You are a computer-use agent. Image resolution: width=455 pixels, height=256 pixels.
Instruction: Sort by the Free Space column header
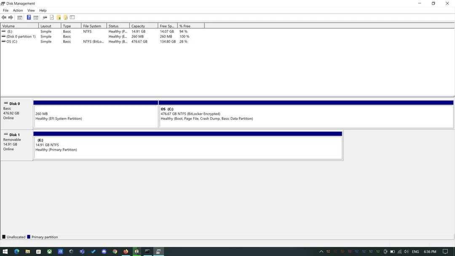click(167, 26)
